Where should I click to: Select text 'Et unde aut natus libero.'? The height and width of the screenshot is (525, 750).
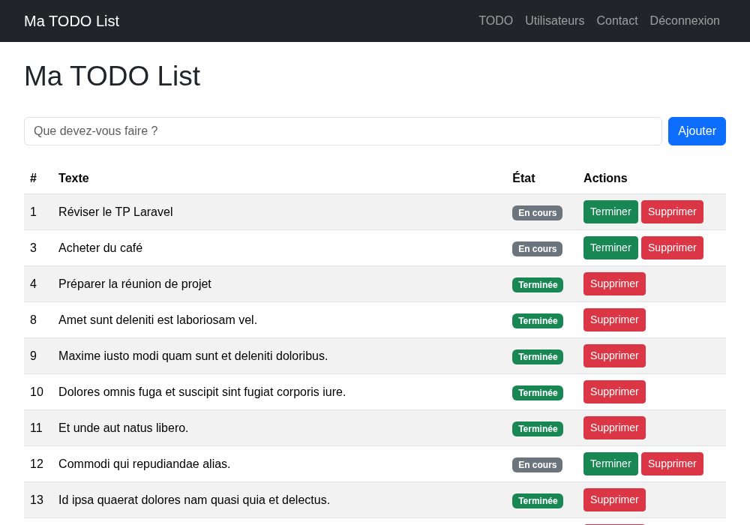click(124, 428)
